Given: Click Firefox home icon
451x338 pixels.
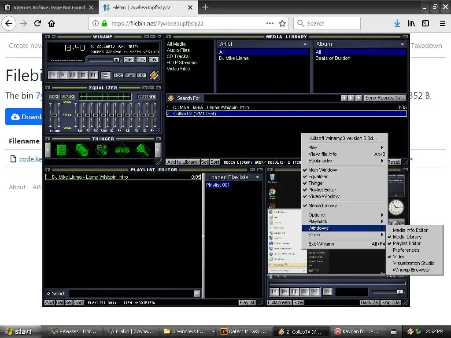Looking at the screenshot, I should [52, 24].
